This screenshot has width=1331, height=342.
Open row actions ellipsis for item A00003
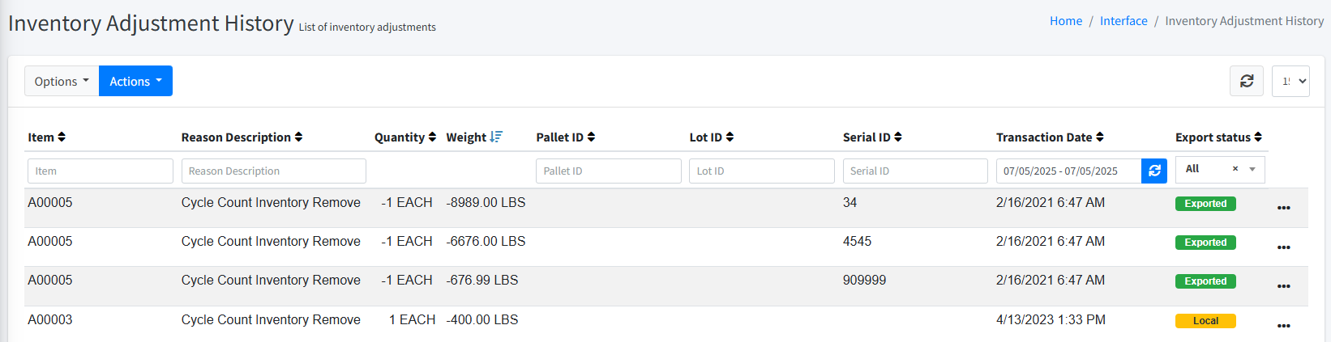(x=1283, y=325)
